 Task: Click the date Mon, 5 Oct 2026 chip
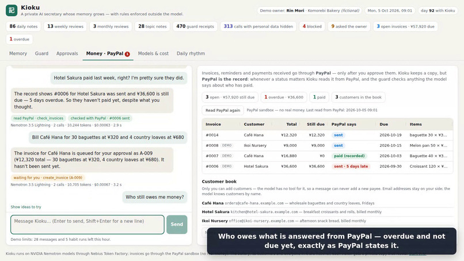click(x=390, y=10)
